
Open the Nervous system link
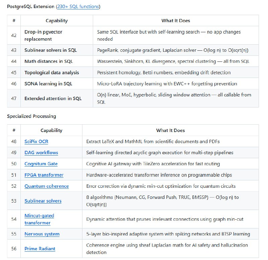(42, 234)
